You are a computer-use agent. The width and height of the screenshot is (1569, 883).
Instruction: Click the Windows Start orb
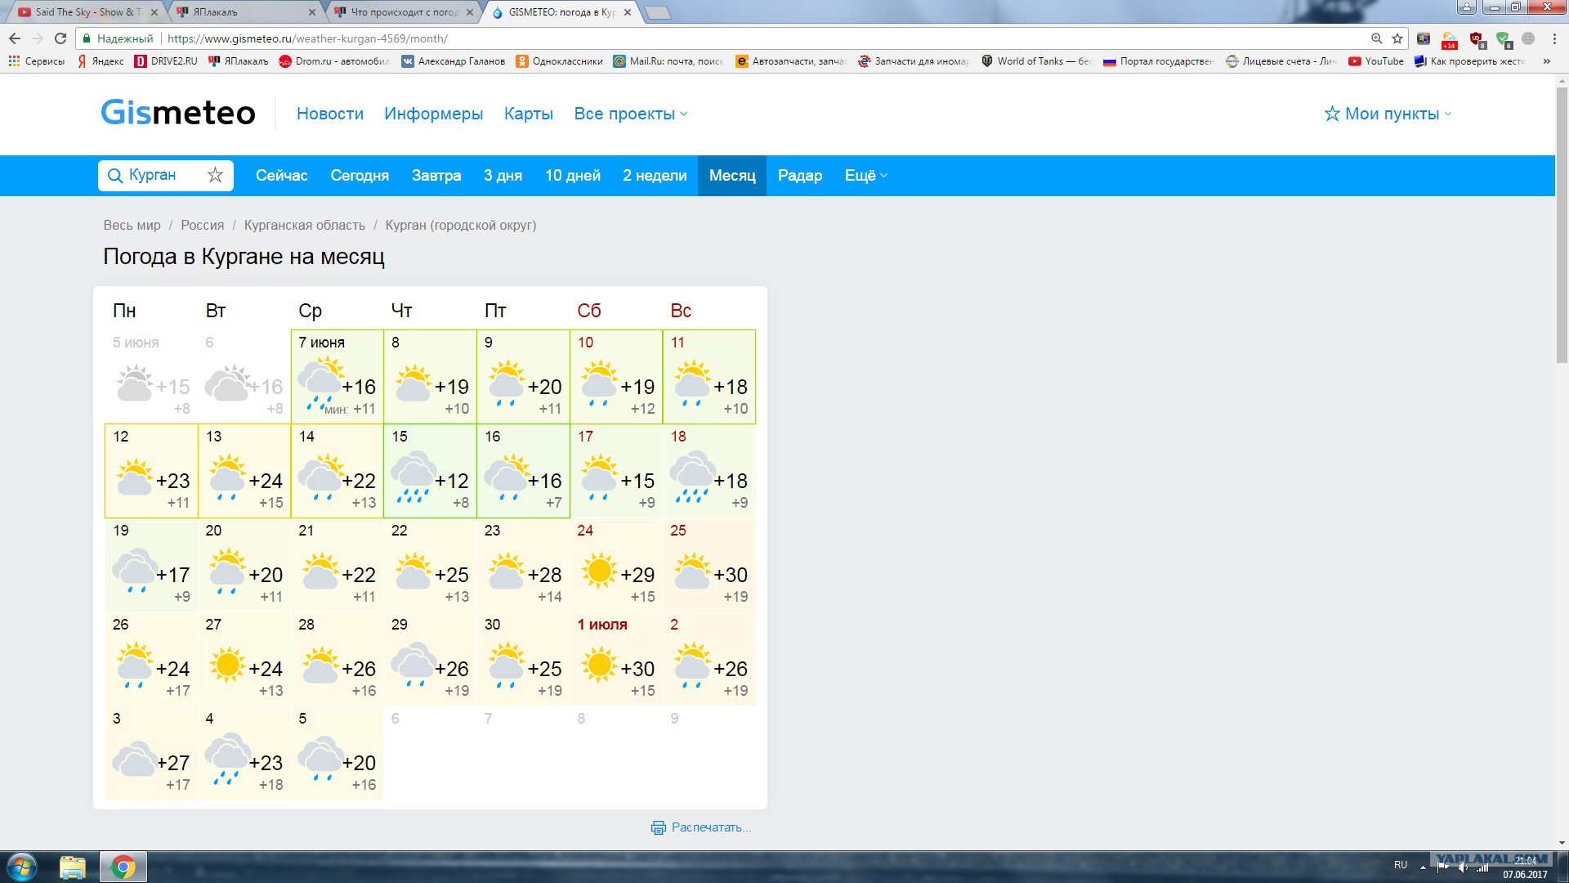(22, 867)
